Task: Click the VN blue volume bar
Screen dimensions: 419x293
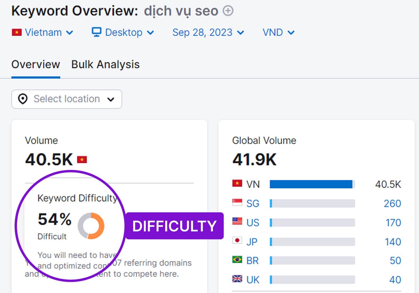Action: click(x=311, y=184)
